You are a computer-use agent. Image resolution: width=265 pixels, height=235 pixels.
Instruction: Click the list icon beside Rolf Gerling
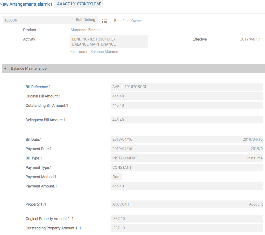pos(105,21)
